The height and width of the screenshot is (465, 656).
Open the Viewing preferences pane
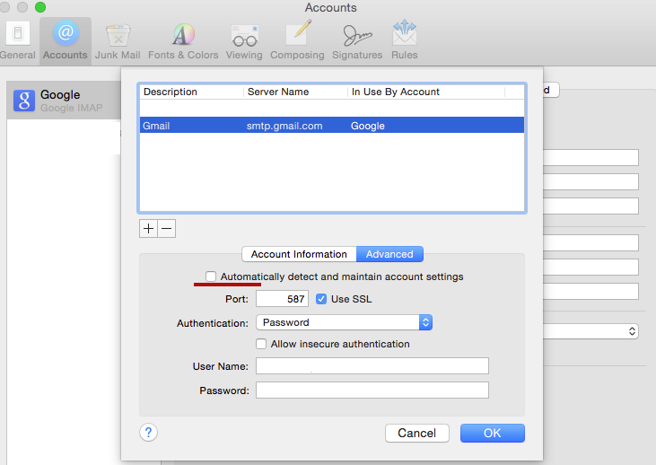[244, 40]
